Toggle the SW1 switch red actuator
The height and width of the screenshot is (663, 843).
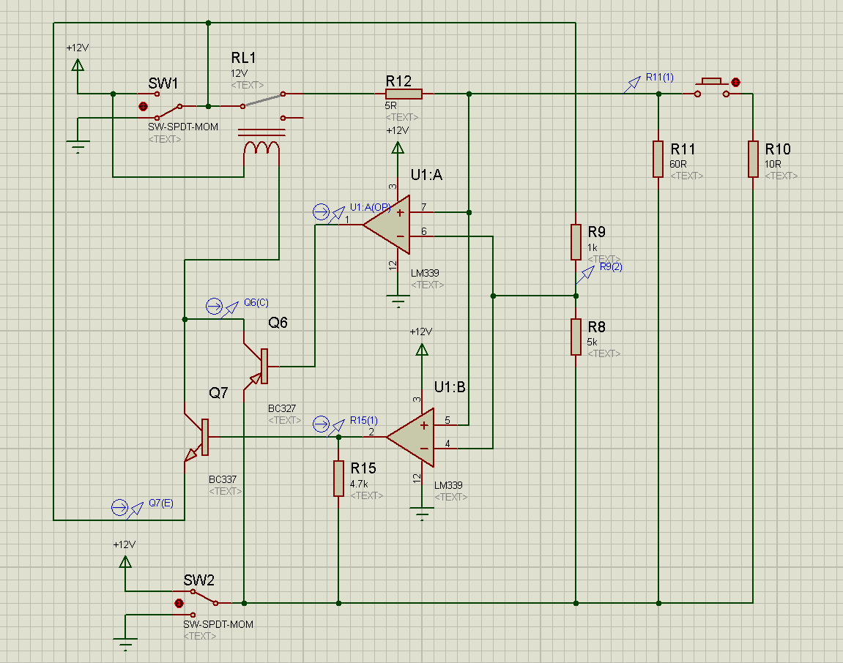pyautogui.click(x=143, y=106)
